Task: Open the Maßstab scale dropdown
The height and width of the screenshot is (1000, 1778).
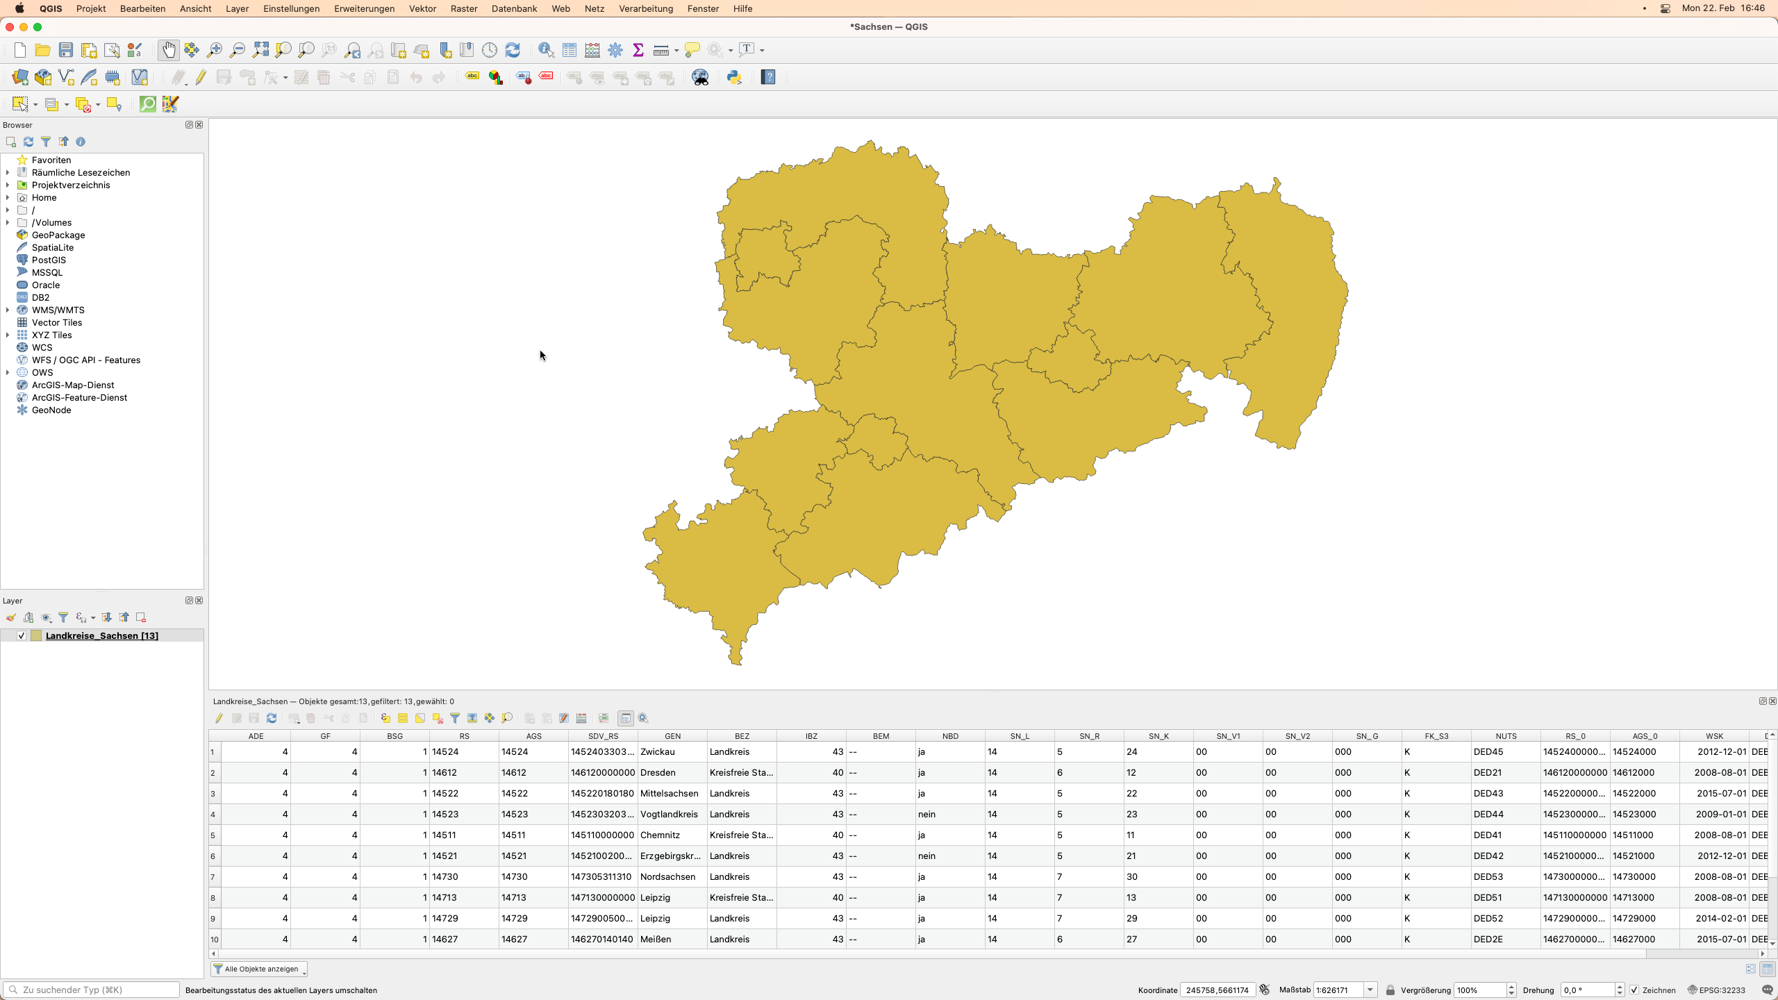Action: point(1370,990)
